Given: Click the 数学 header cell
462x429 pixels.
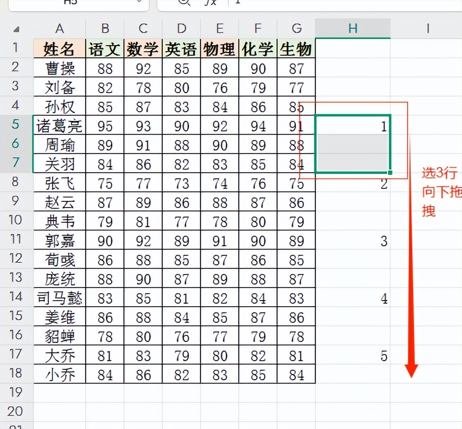Looking at the screenshot, I should click(x=143, y=48).
